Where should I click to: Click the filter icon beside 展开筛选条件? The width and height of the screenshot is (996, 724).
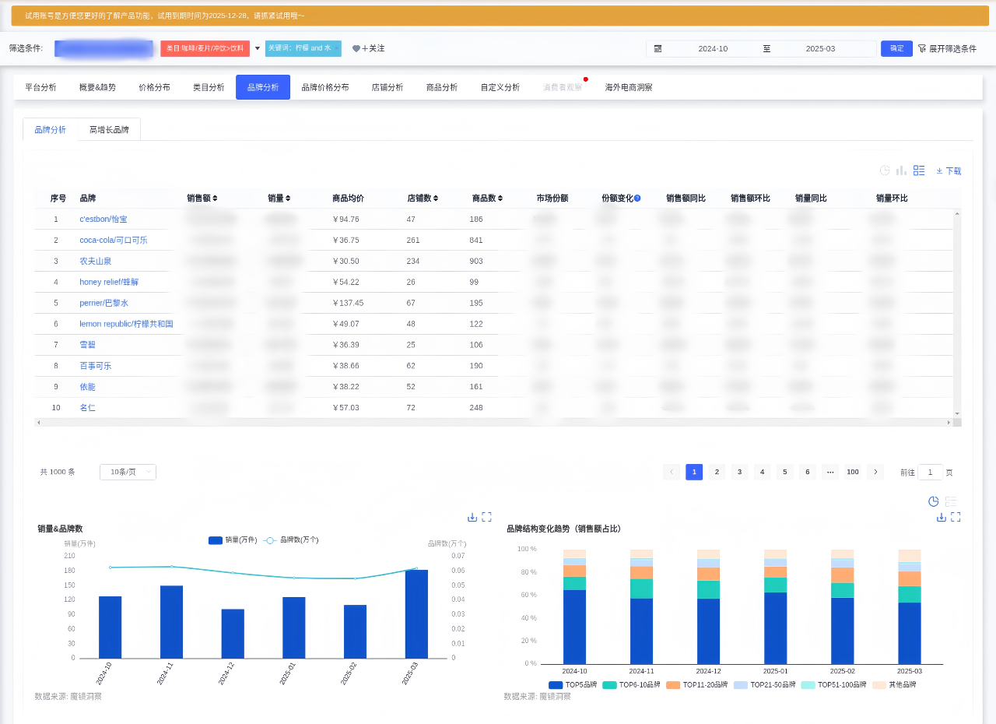922,48
